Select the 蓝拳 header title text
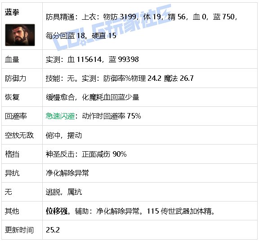This screenshot has height=241, width=259. 12,13
